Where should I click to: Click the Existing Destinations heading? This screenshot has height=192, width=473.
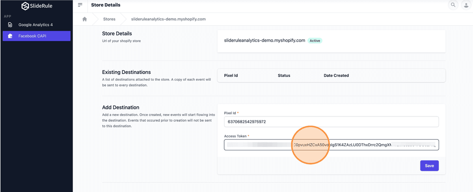tap(127, 72)
